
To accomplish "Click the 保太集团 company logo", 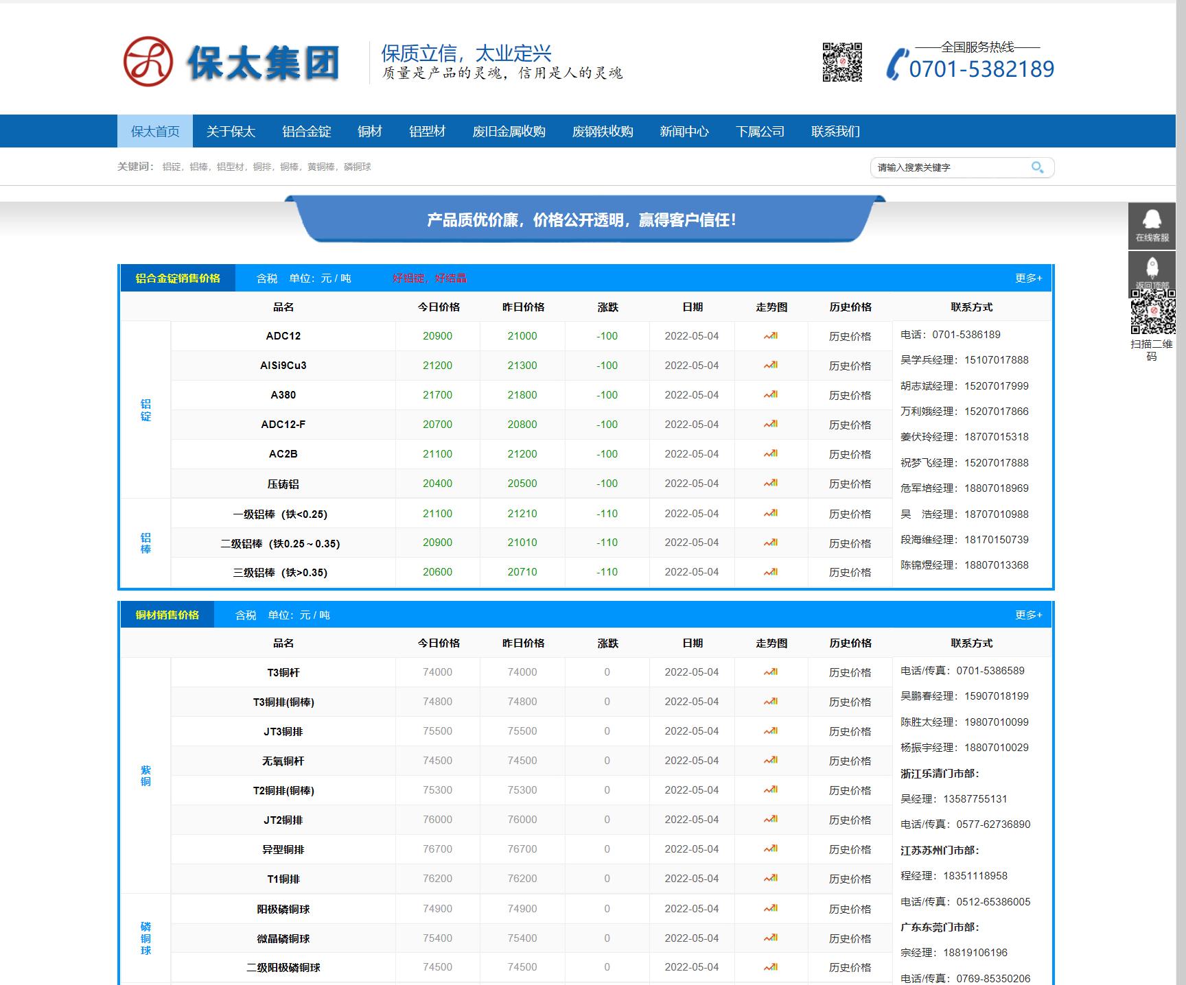I will point(230,62).
